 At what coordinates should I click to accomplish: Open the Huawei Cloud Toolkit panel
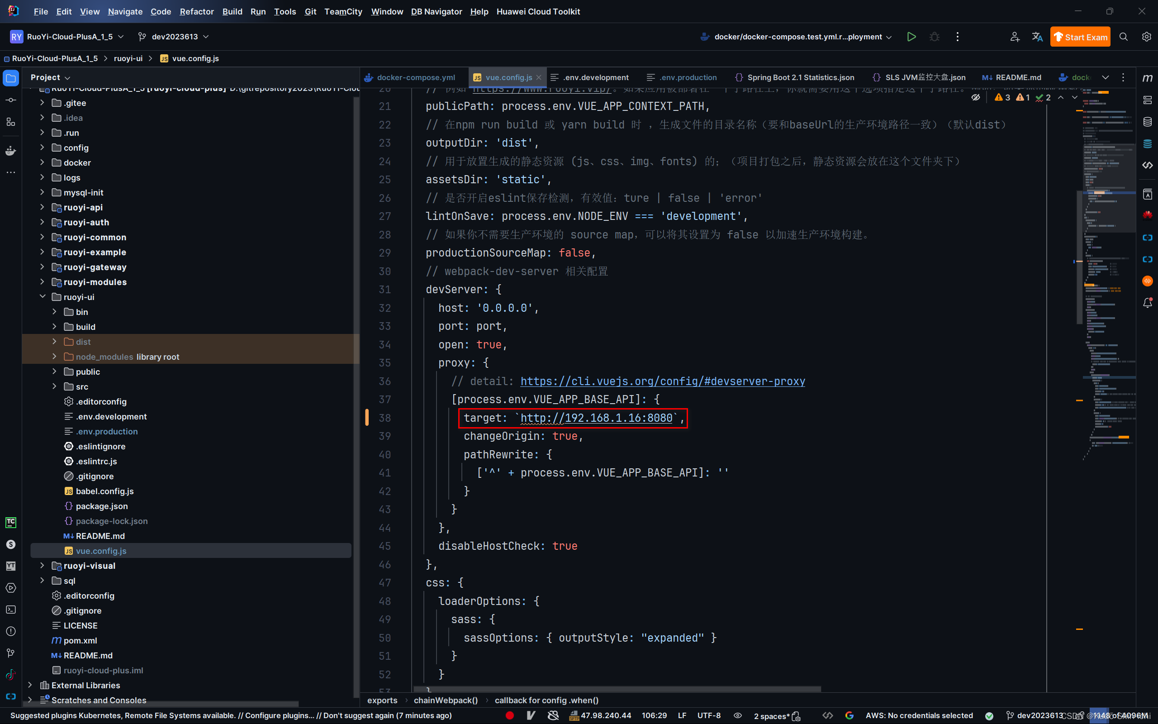pos(1147,214)
